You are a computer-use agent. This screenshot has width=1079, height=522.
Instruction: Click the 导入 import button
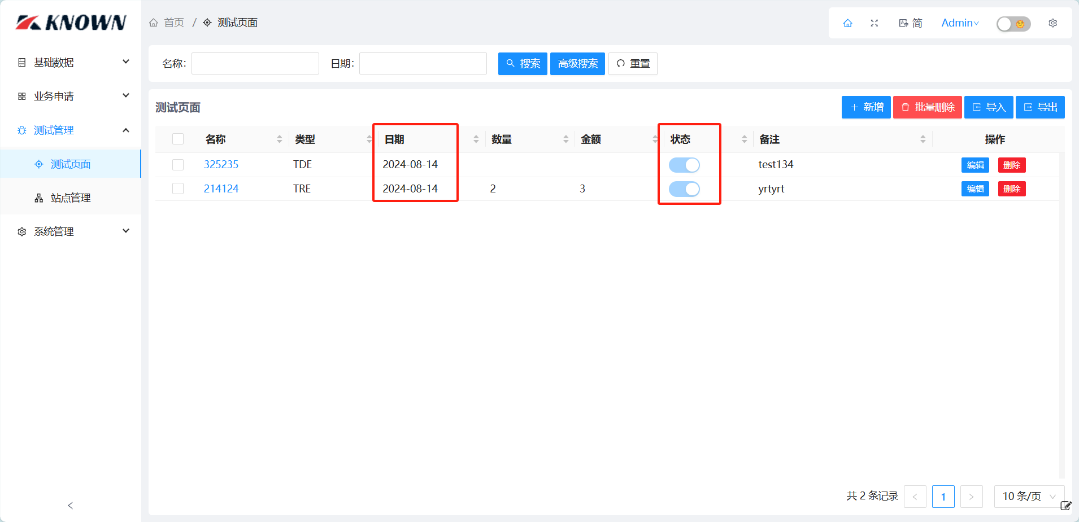(x=989, y=107)
